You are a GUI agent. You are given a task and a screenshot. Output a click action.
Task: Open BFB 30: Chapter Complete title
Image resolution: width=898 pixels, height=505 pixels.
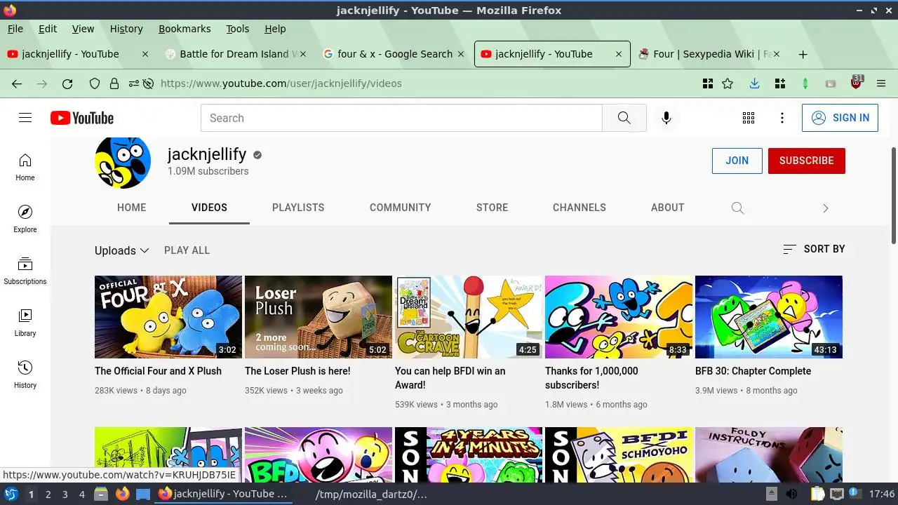(x=753, y=371)
